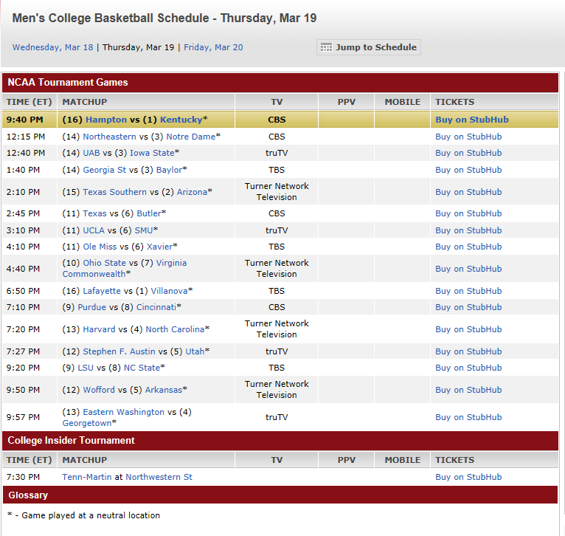Screen dimensions: 565x536
Task: Click the SMU team link
Action: point(144,230)
